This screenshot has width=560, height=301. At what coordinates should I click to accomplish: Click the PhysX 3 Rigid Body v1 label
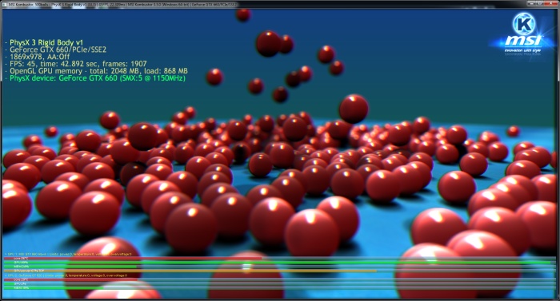click(x=46, y=42)
